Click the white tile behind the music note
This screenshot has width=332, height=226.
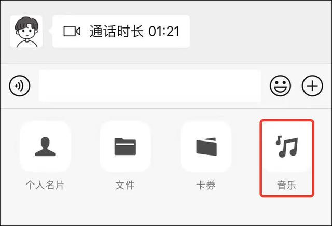point(287,147)
